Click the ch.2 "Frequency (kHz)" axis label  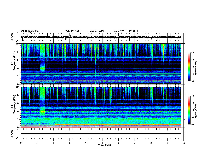pos(15,104)
